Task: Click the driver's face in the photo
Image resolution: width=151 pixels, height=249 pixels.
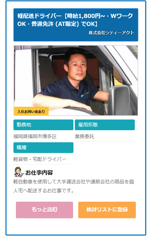Action: point(78,67)
